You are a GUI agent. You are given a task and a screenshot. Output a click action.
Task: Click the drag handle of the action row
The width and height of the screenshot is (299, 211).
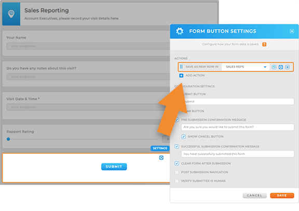click(x=181, y=67)
